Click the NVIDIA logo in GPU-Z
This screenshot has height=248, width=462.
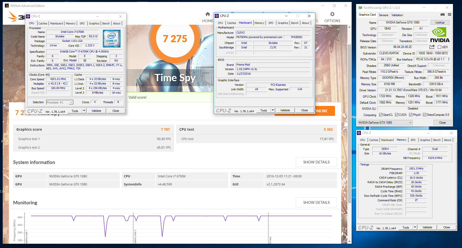tap(440, 35)
